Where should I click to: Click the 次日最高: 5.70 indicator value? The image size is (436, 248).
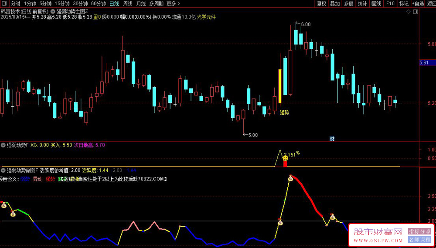[89, 145]
